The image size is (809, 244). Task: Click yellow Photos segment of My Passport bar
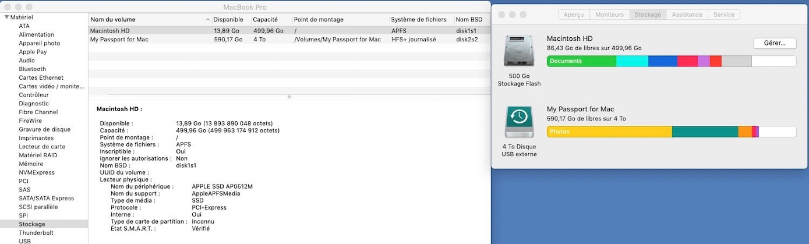[609, 132]
